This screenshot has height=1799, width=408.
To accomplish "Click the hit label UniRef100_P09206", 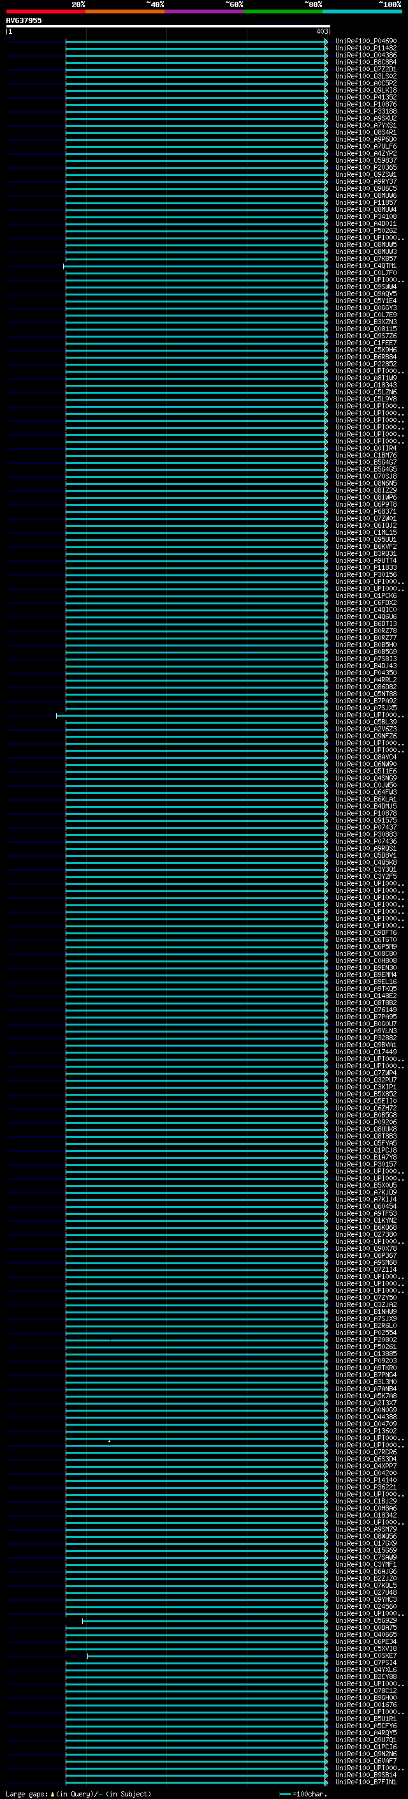I will (x=366, y=1123).
